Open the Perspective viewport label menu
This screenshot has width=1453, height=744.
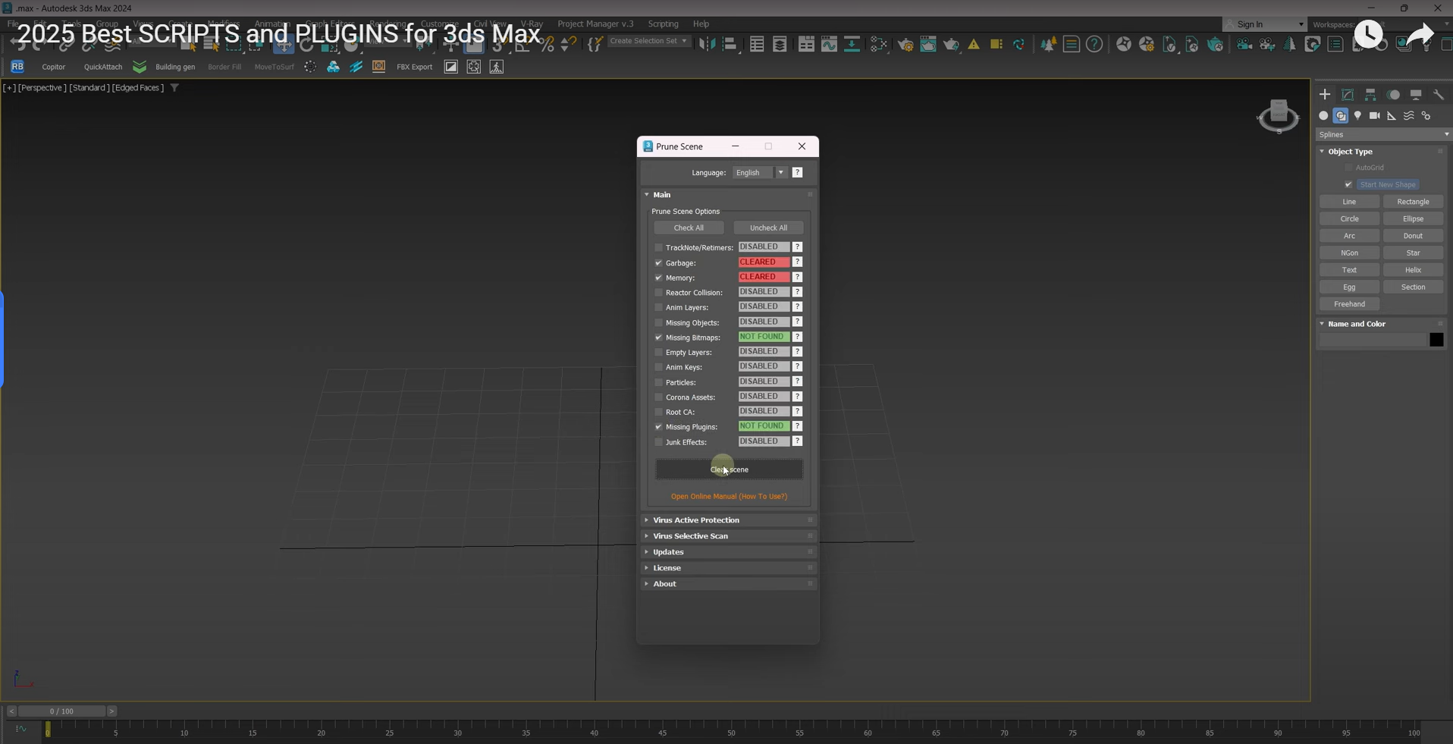point(42,88)
